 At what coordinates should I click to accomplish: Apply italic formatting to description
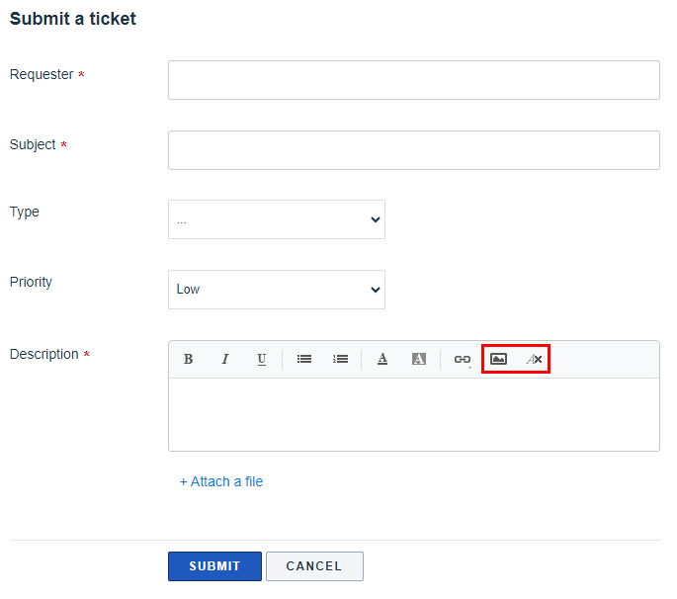(225, 359)
